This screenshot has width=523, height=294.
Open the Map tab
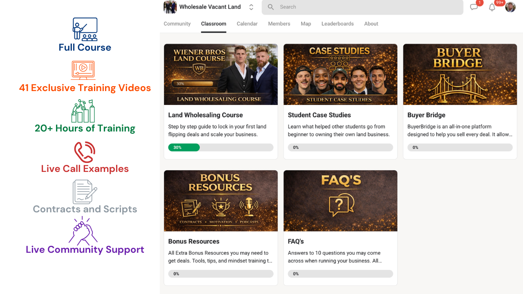(306, 24)
